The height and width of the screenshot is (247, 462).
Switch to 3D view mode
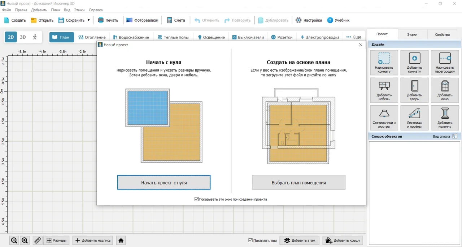point(23,37)
